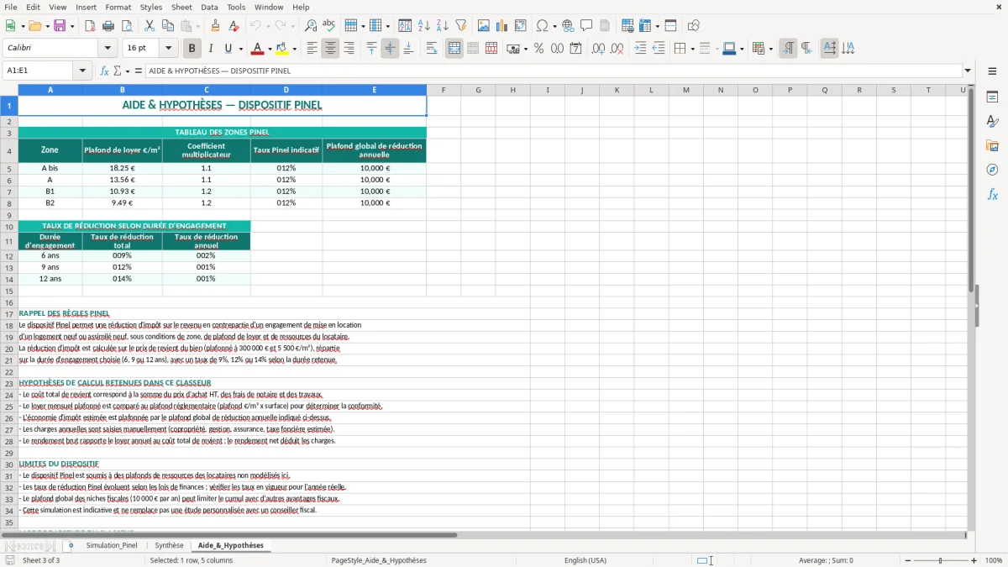Click the Add Decimal Place icon
This screenshot has height=567, width=1008.
click(x=598, y=49)
